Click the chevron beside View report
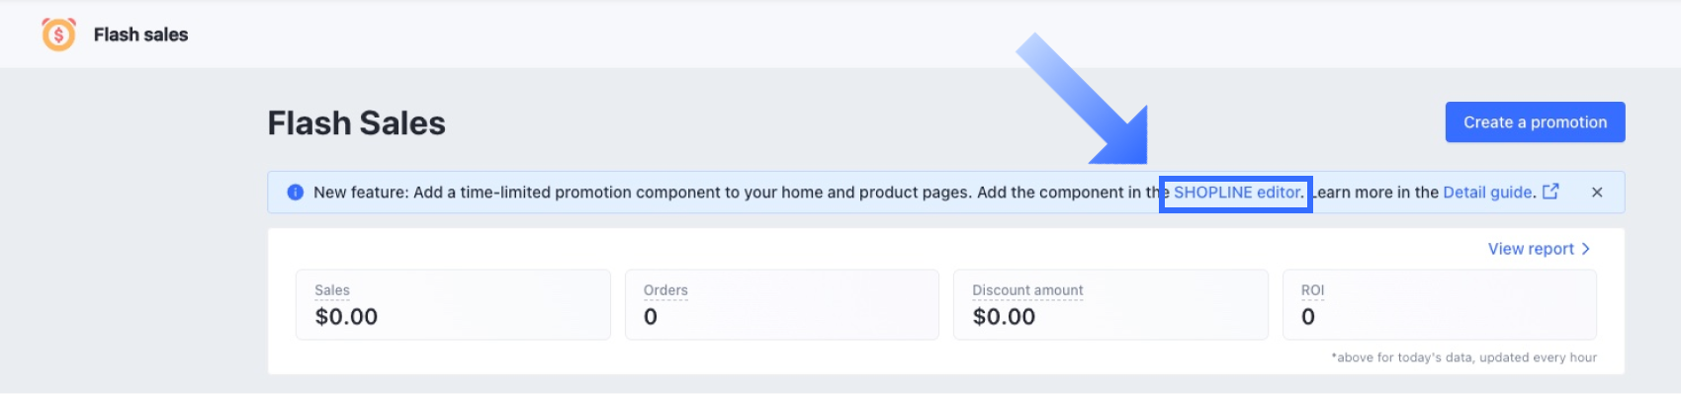Screen dimensions: 1681x394 [1585, 249]
